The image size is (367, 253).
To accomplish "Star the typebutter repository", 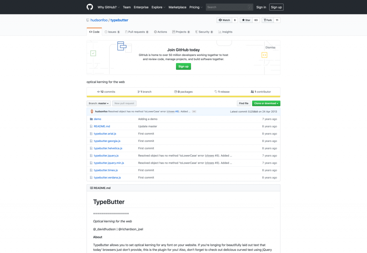I will point(246,20).
